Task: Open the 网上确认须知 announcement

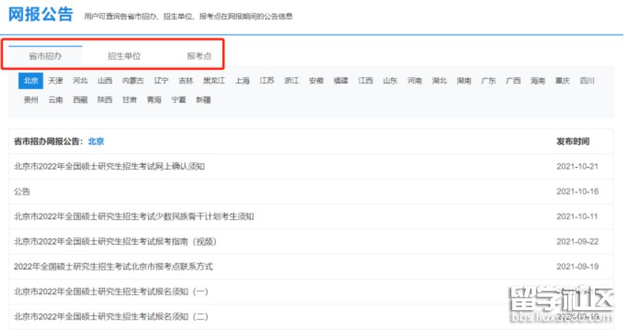Action: (109, 166)
